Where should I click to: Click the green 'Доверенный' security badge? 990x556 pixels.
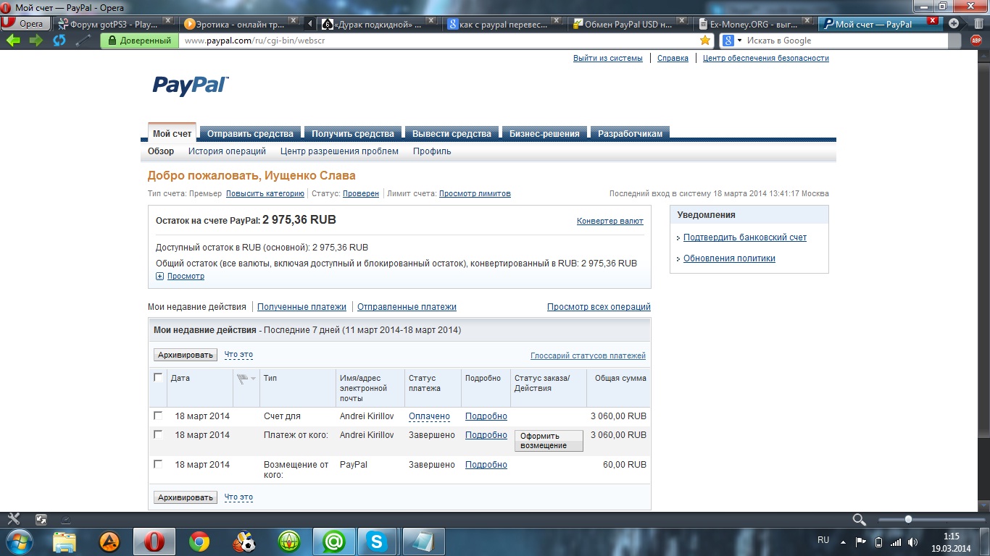pyautogui.click(x=140, y=41)
